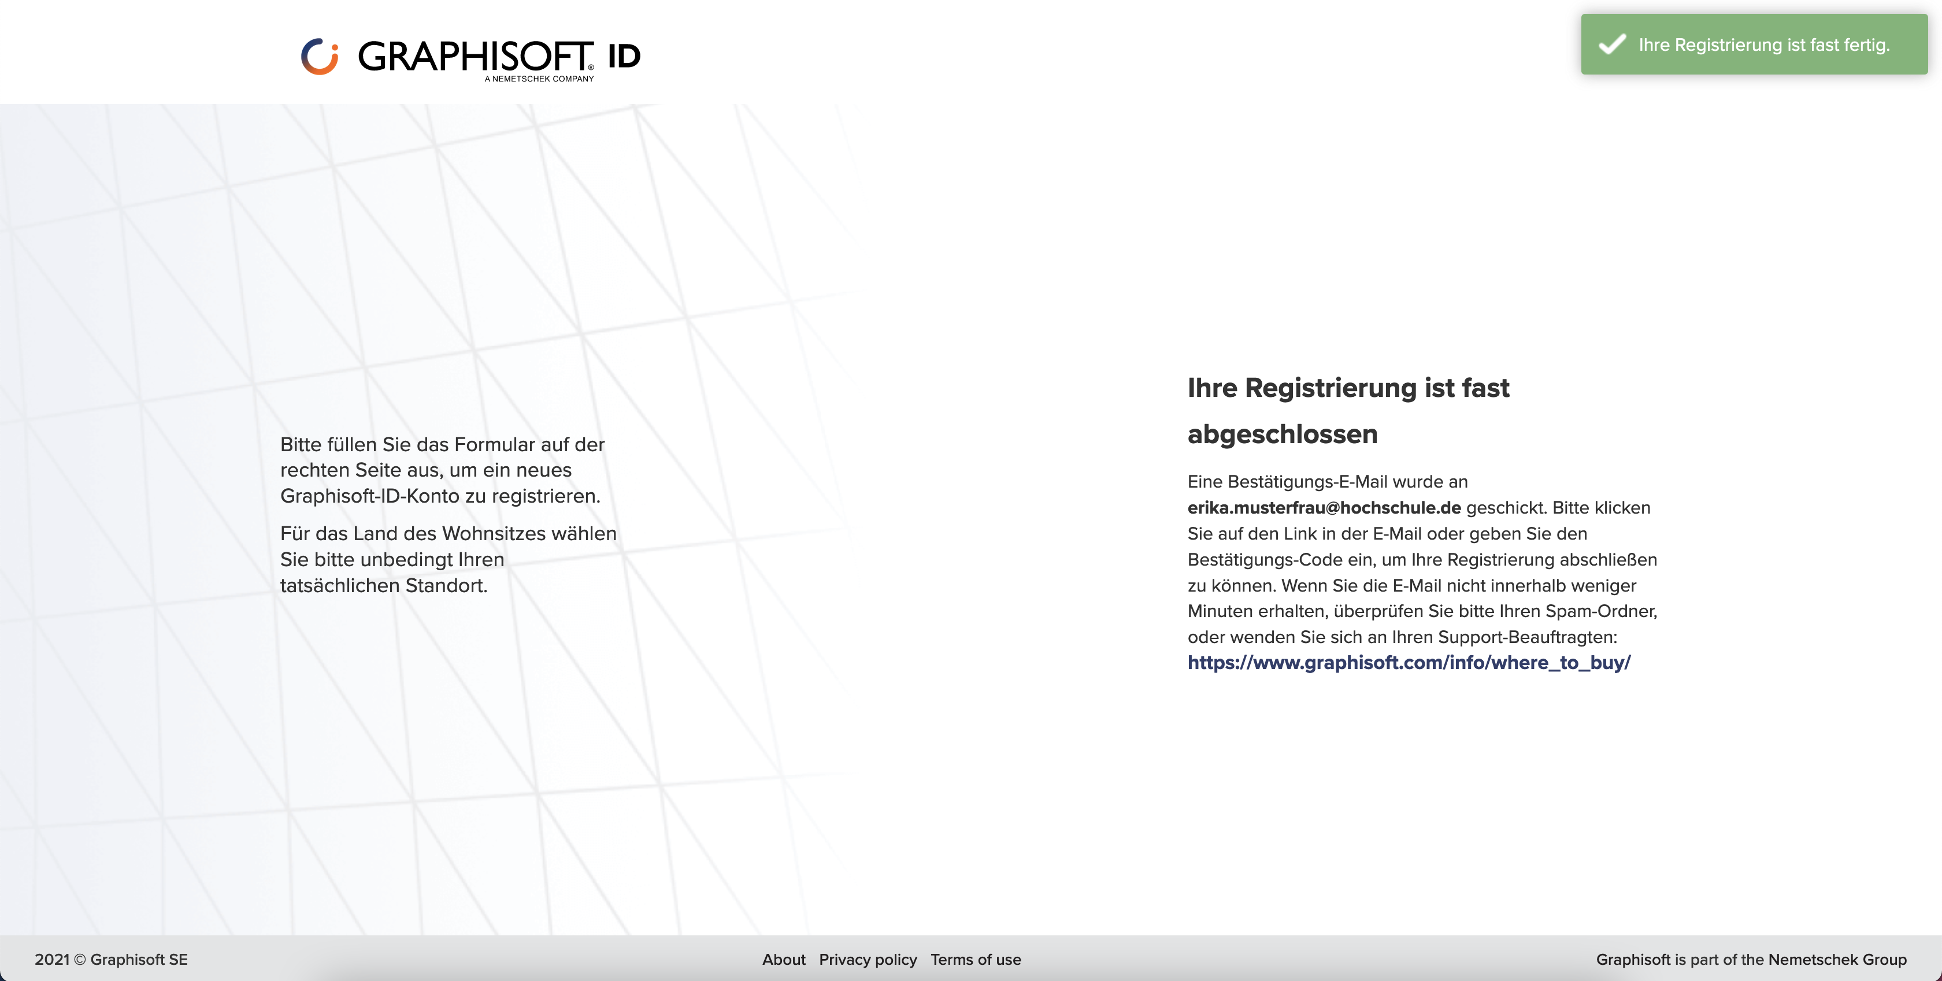Click paragraph 'Bitte füllen Sie das Formular'
Screen dimensions: 1942x981
(x=443, y=470)
